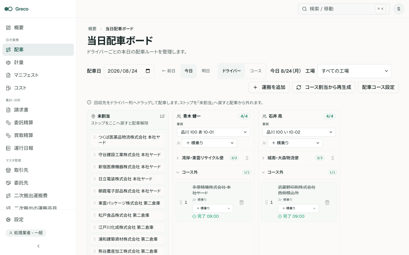This screenshot has height=255, width=409.
Task: Click the 概要 breadcrumb link
Action: tap(92, 29)
